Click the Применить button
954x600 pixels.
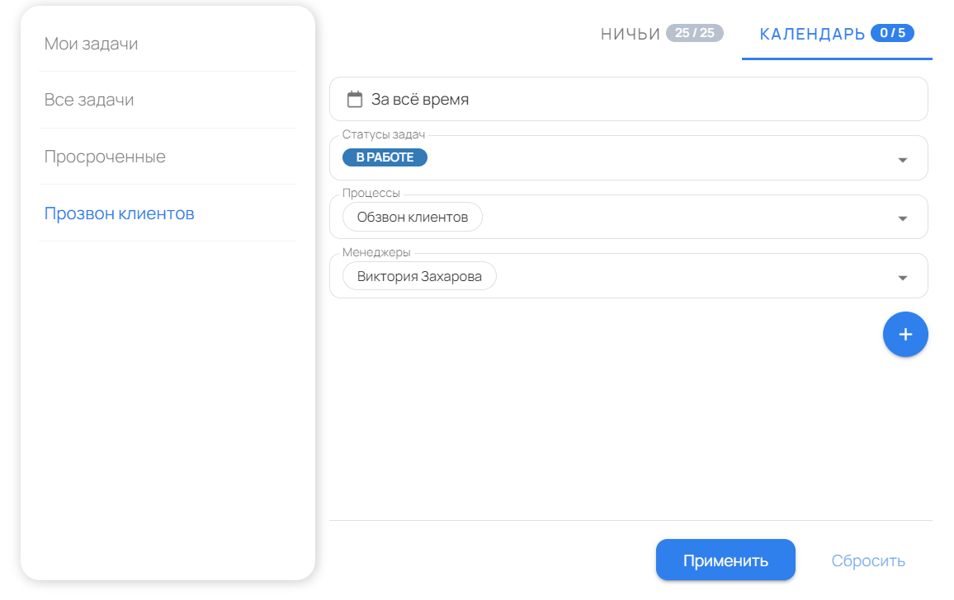(x=725, y=560)
